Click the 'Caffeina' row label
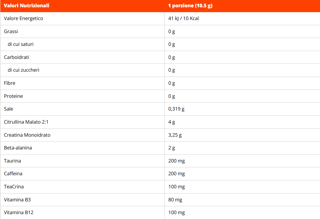Viewport: 320px width, 219px height. [x=13, y=174]
